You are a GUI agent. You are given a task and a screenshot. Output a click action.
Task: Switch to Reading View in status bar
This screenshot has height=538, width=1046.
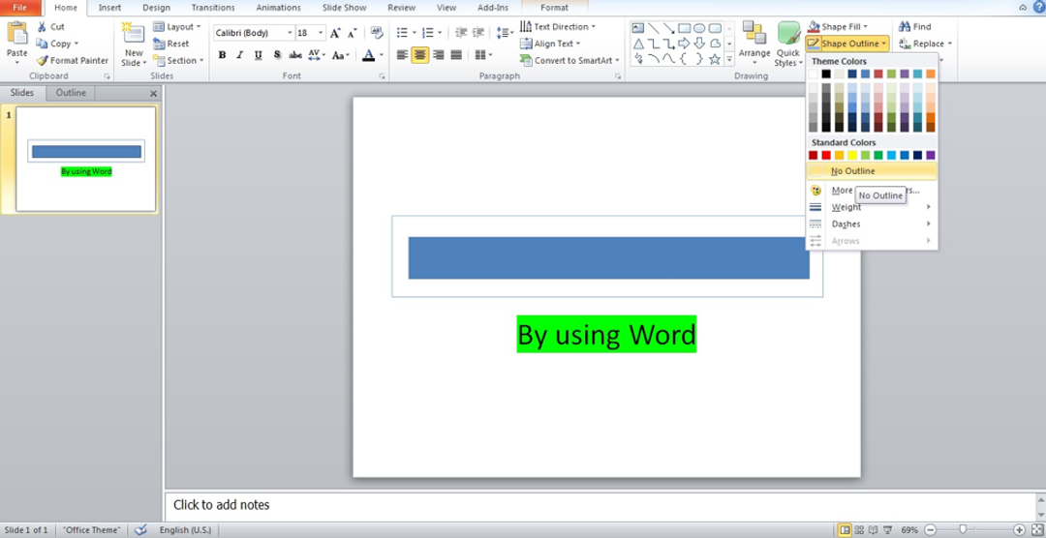point(874,530)
